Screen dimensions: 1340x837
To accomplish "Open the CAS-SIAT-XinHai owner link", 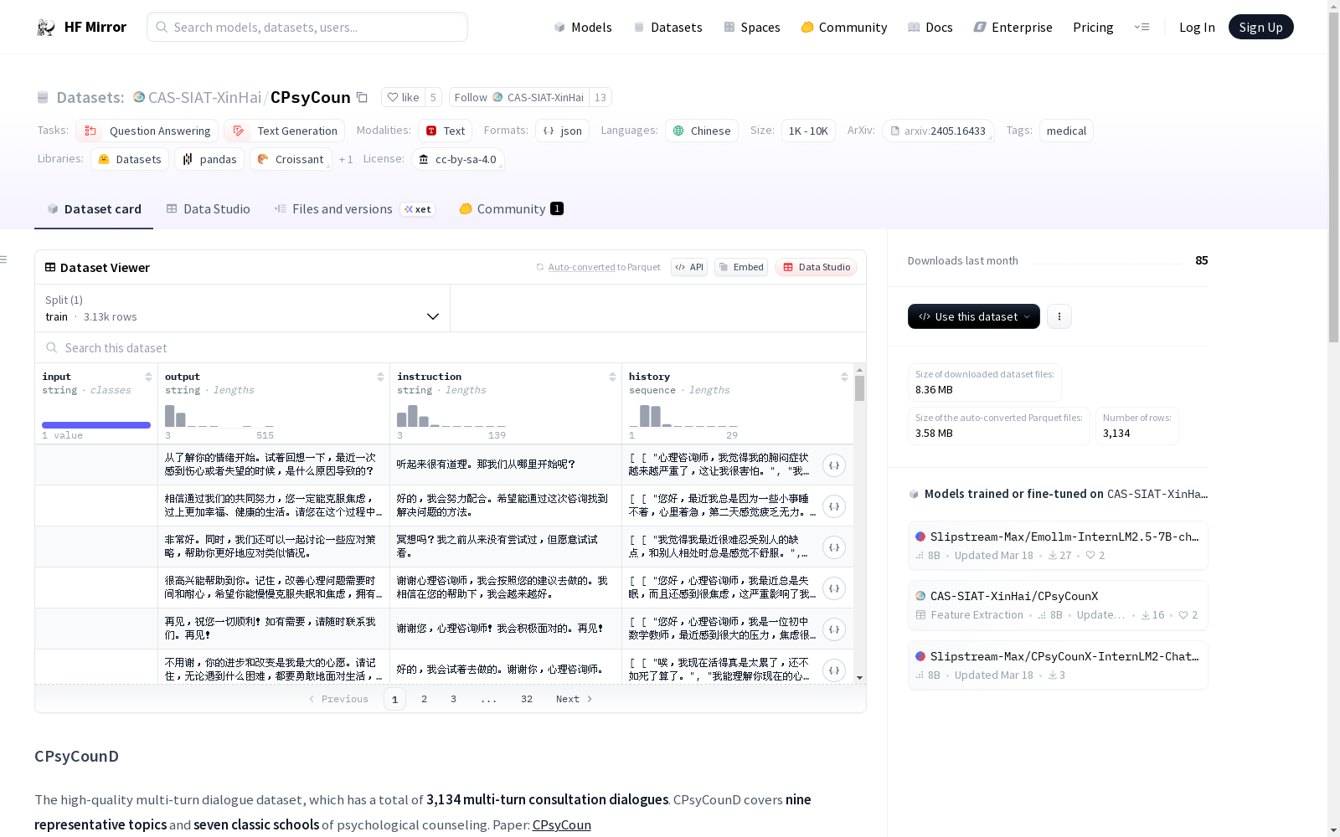I will click(x=204, y=97).
